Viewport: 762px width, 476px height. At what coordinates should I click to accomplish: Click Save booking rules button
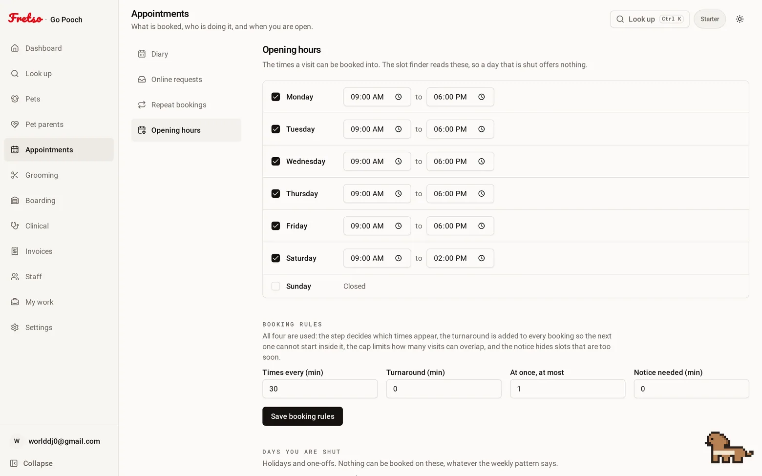click(302, 416)
